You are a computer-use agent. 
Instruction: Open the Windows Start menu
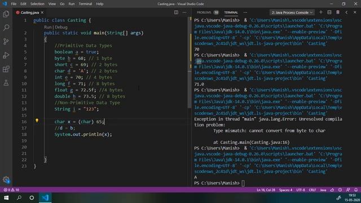point(6,198)
